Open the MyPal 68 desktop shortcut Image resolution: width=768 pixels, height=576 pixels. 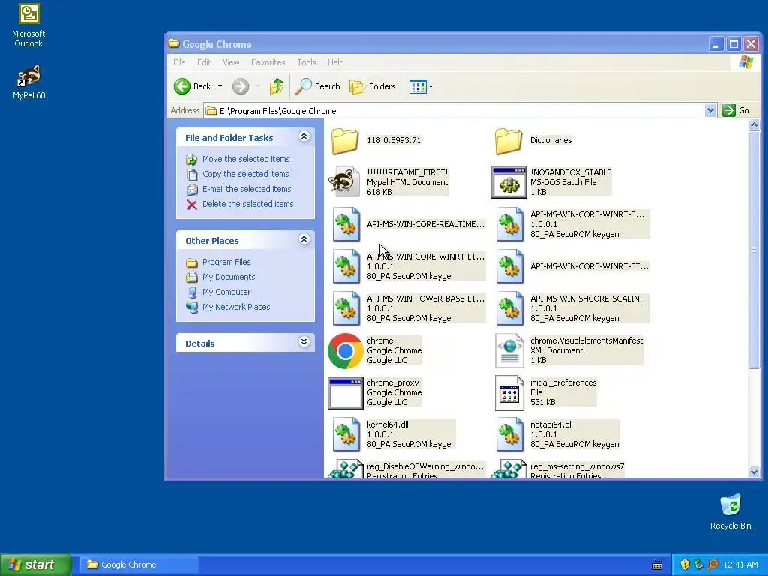coord(29,82)
